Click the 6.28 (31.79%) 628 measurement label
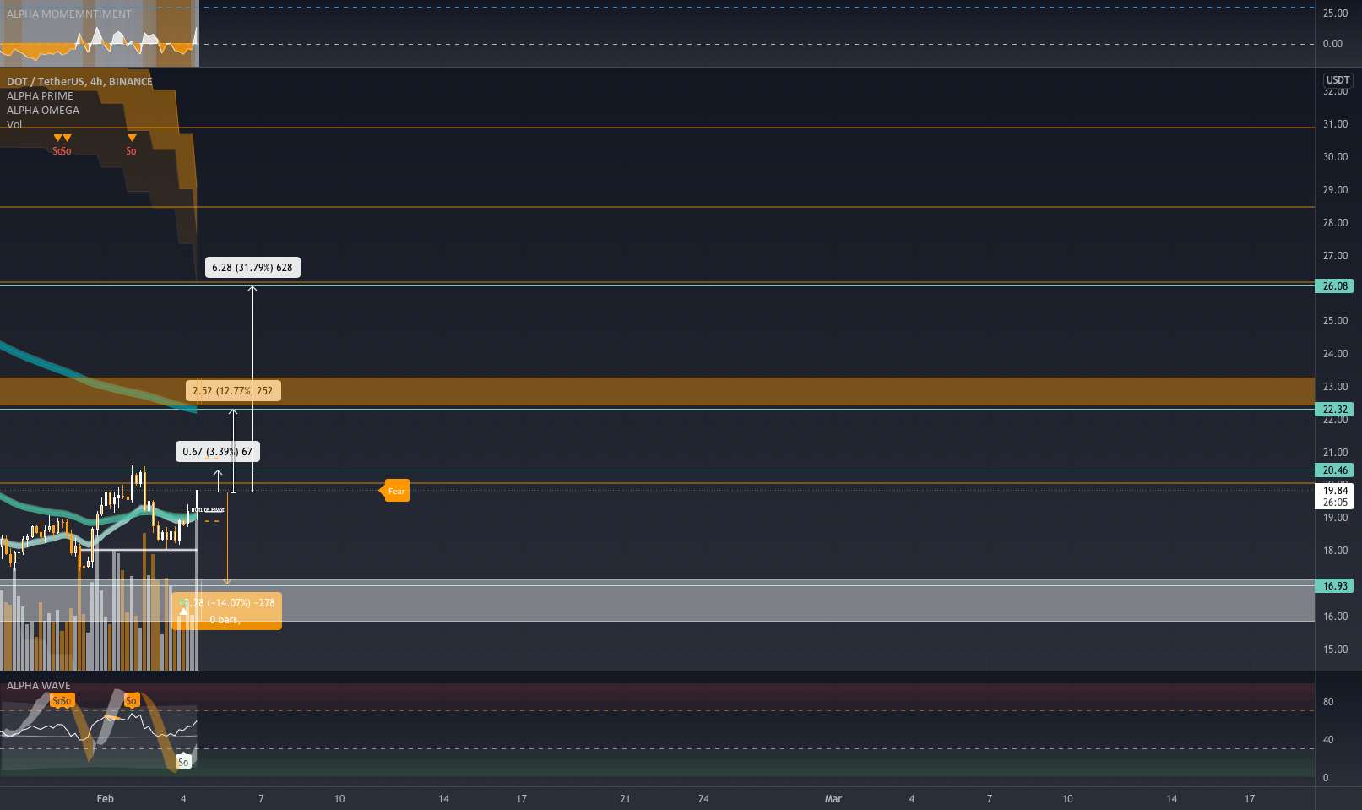 [252, 268]
